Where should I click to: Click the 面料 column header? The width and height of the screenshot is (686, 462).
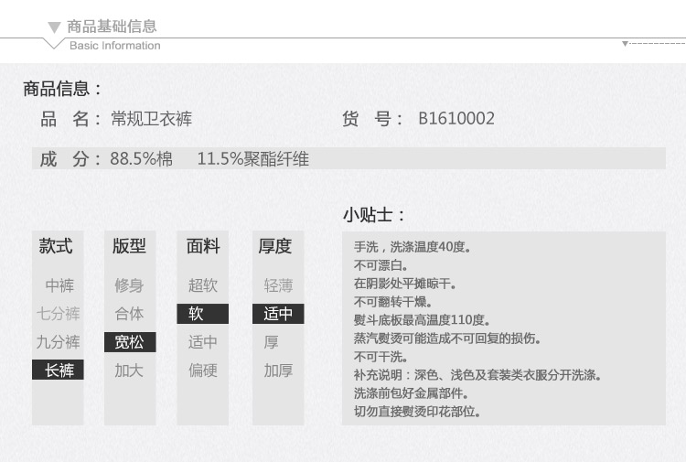tap(202, 246)
